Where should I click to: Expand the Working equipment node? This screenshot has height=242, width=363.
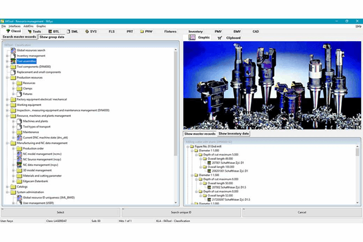click(7, 105)
